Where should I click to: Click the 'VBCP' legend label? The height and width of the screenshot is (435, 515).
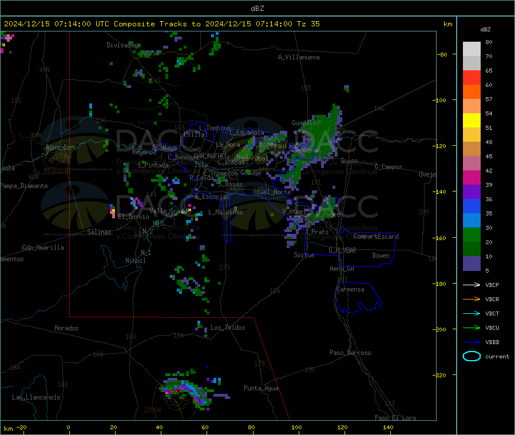[x=492, y=285]
